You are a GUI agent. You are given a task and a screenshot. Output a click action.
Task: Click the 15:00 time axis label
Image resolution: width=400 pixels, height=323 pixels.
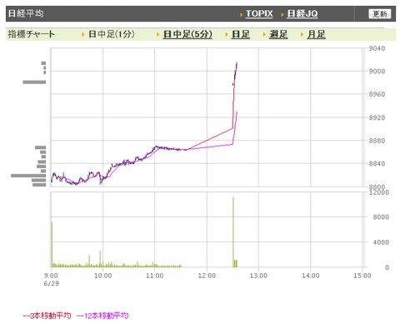click(362, 276)
